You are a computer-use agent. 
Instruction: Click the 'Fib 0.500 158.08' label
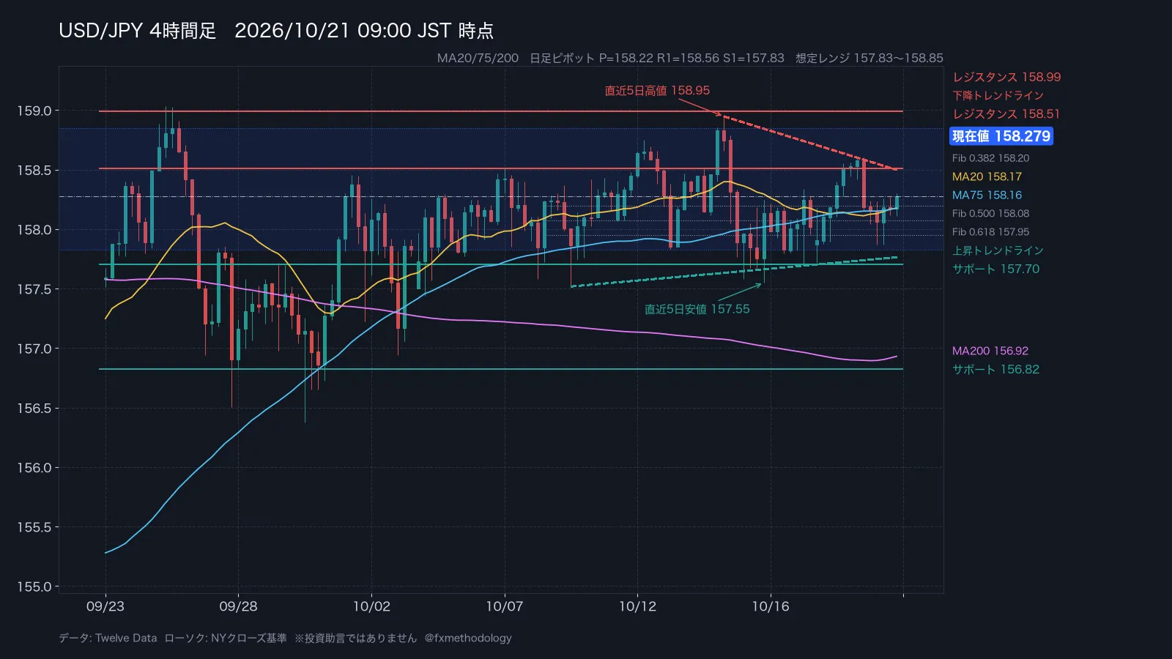[990, 214]
